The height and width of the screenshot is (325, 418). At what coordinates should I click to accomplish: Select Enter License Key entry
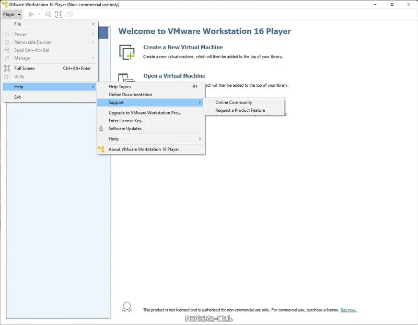[151, 121]
